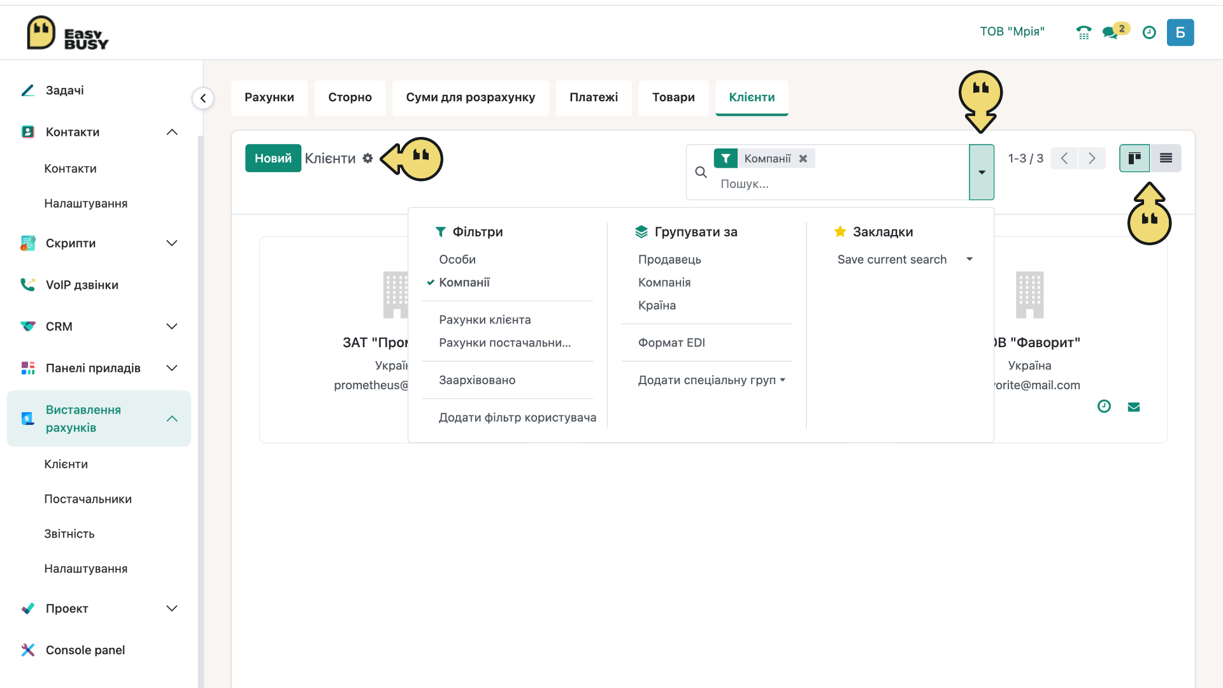Viewport: 1223px width, 688px height.
Task: Click the search magnifier icon
Action: pyautogui.click(x=701, y=172)
